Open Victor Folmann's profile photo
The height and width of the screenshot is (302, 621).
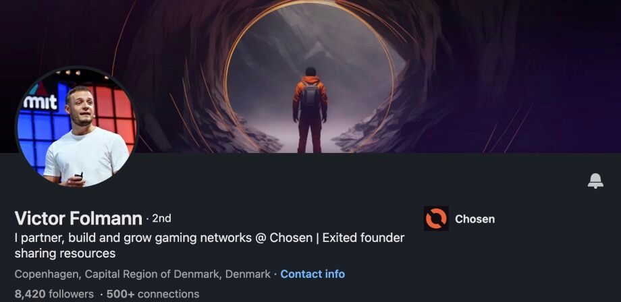click(76, 127)
